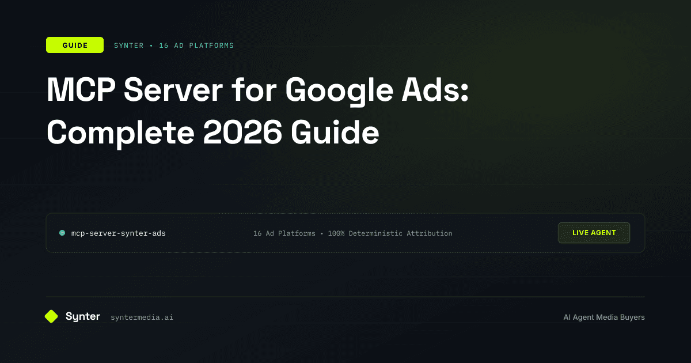The width and height of the screenshot is (691, 363).
Task: Open the syntermedia.ai link
Action: 142,317
